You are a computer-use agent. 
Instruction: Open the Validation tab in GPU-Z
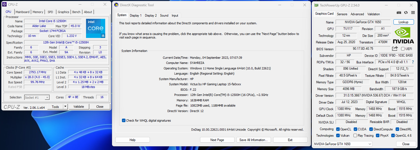(373, 14)
